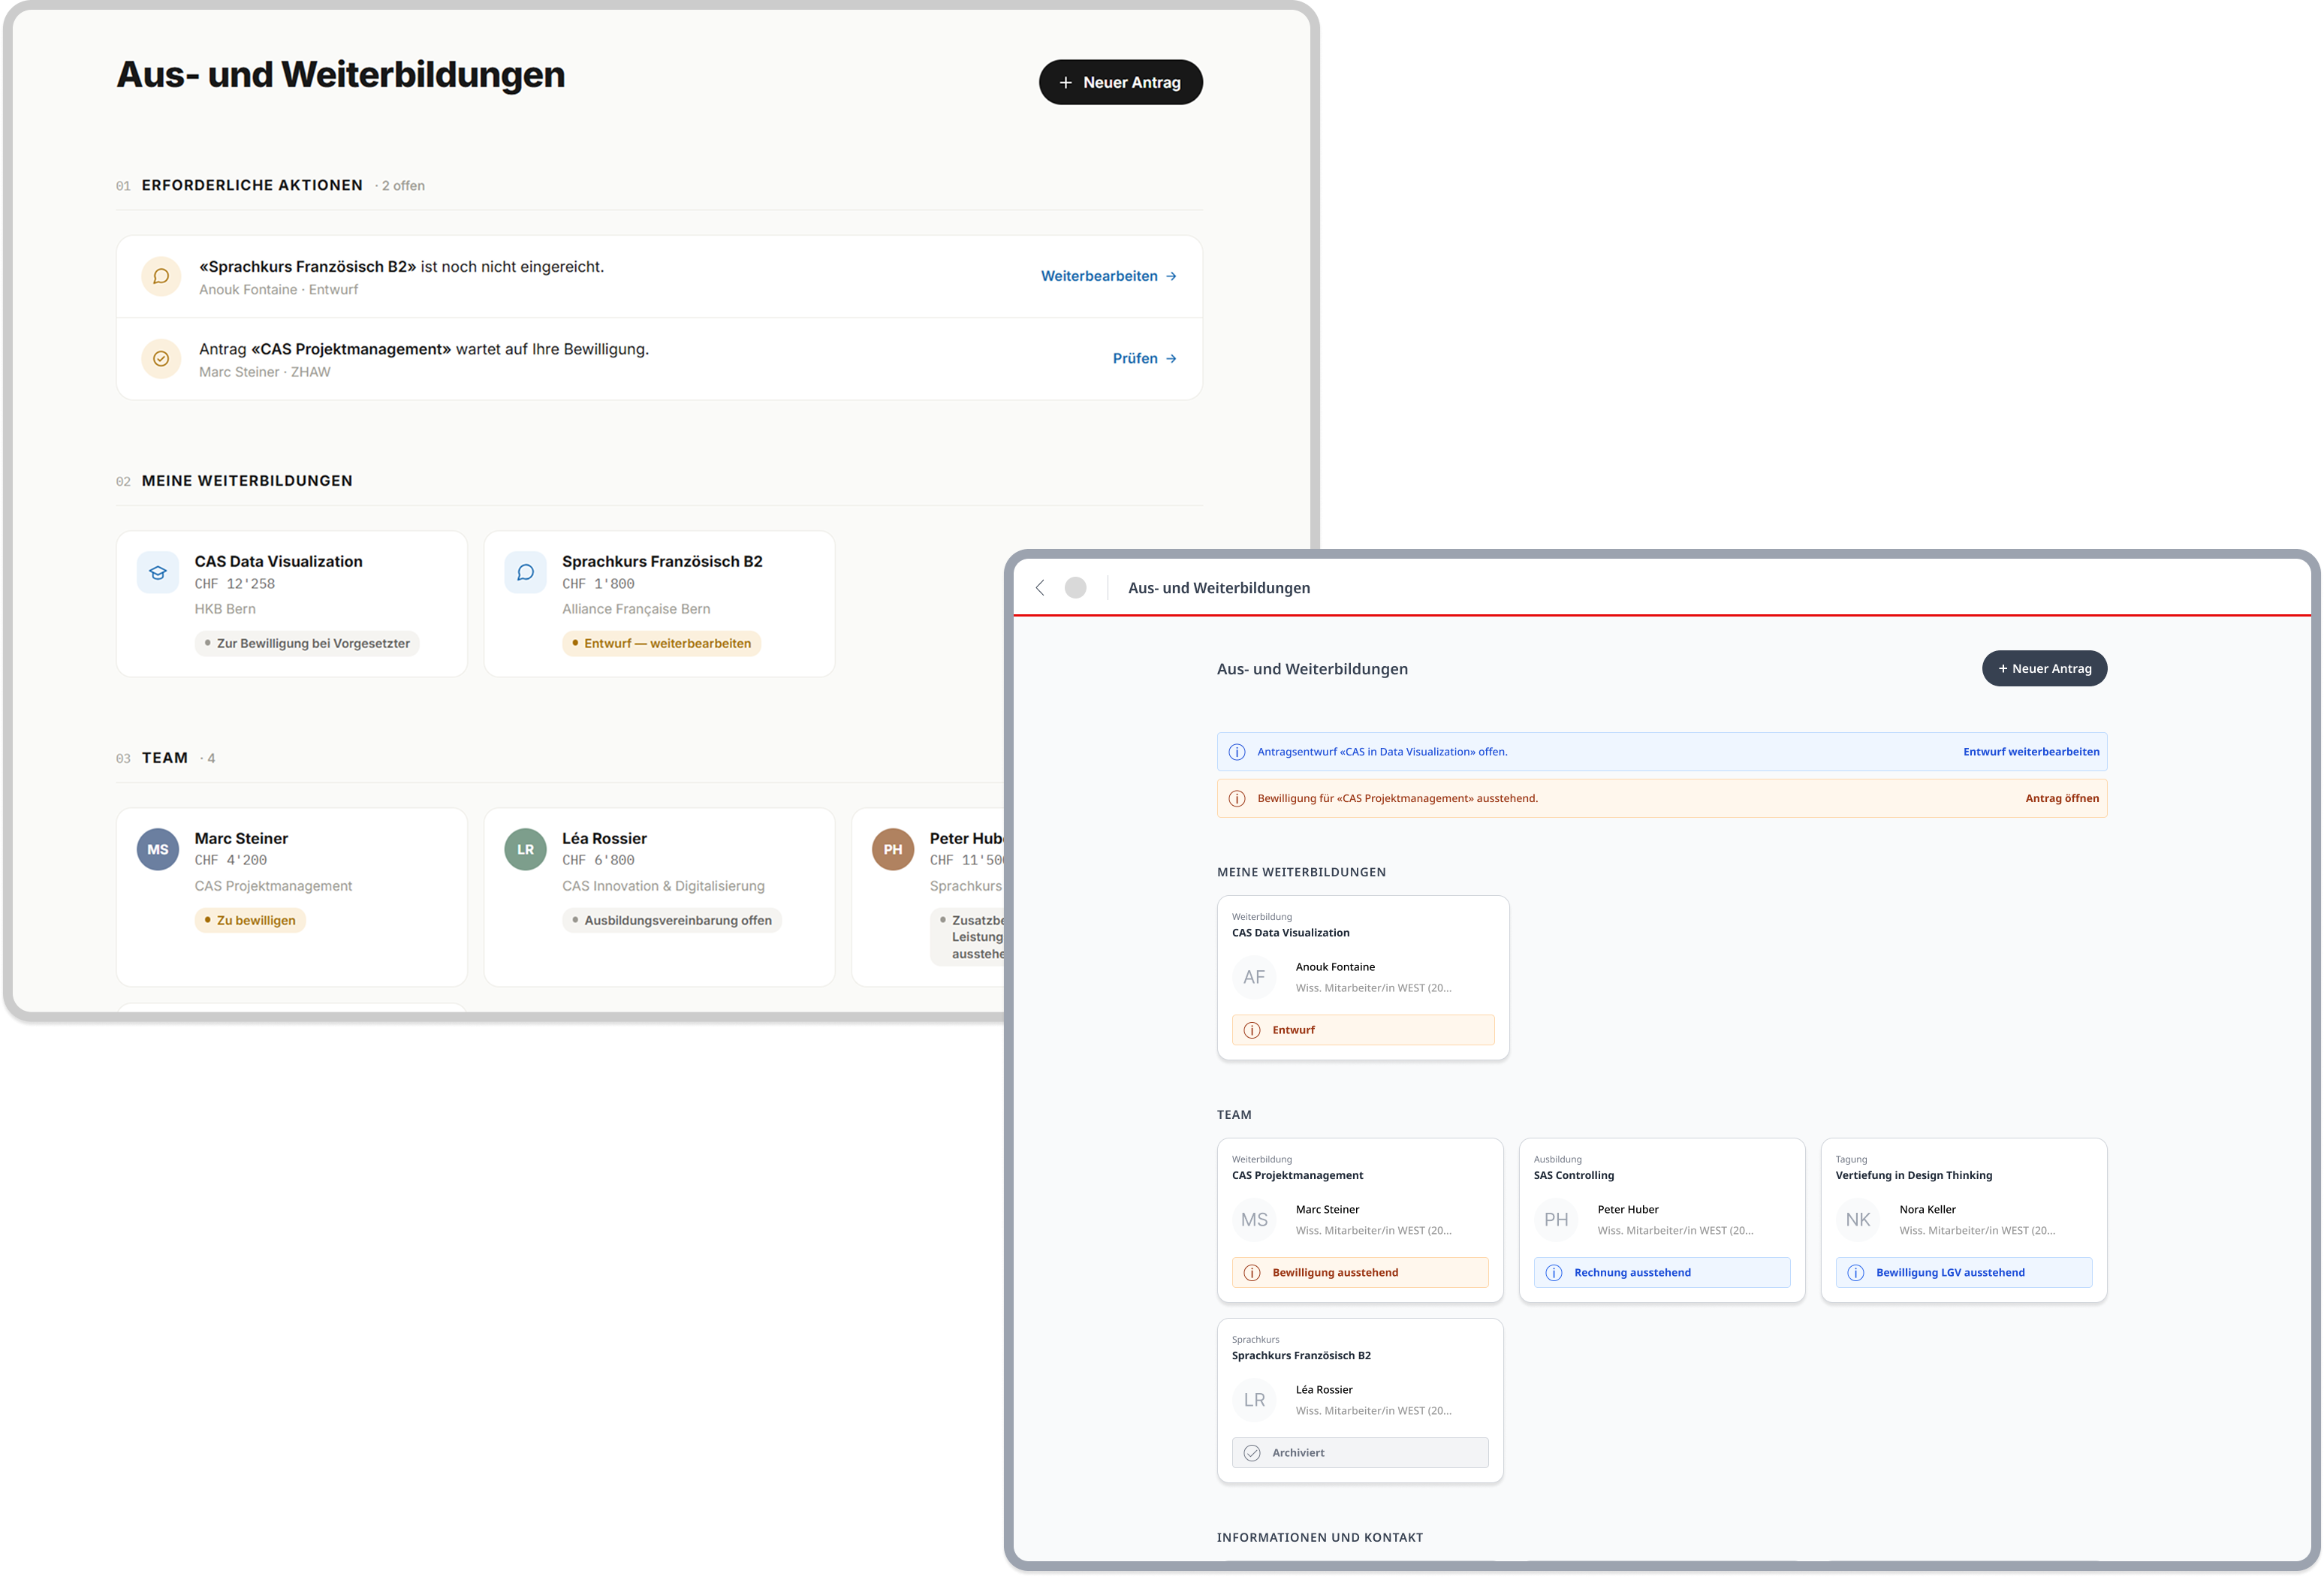Click the MS avatar in front window team card

[1254, 1220]
